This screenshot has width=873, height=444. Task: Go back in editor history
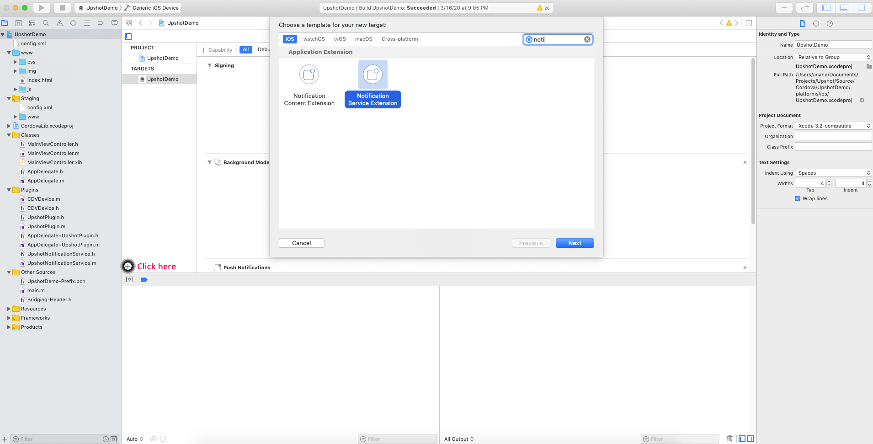pos(141,23)
